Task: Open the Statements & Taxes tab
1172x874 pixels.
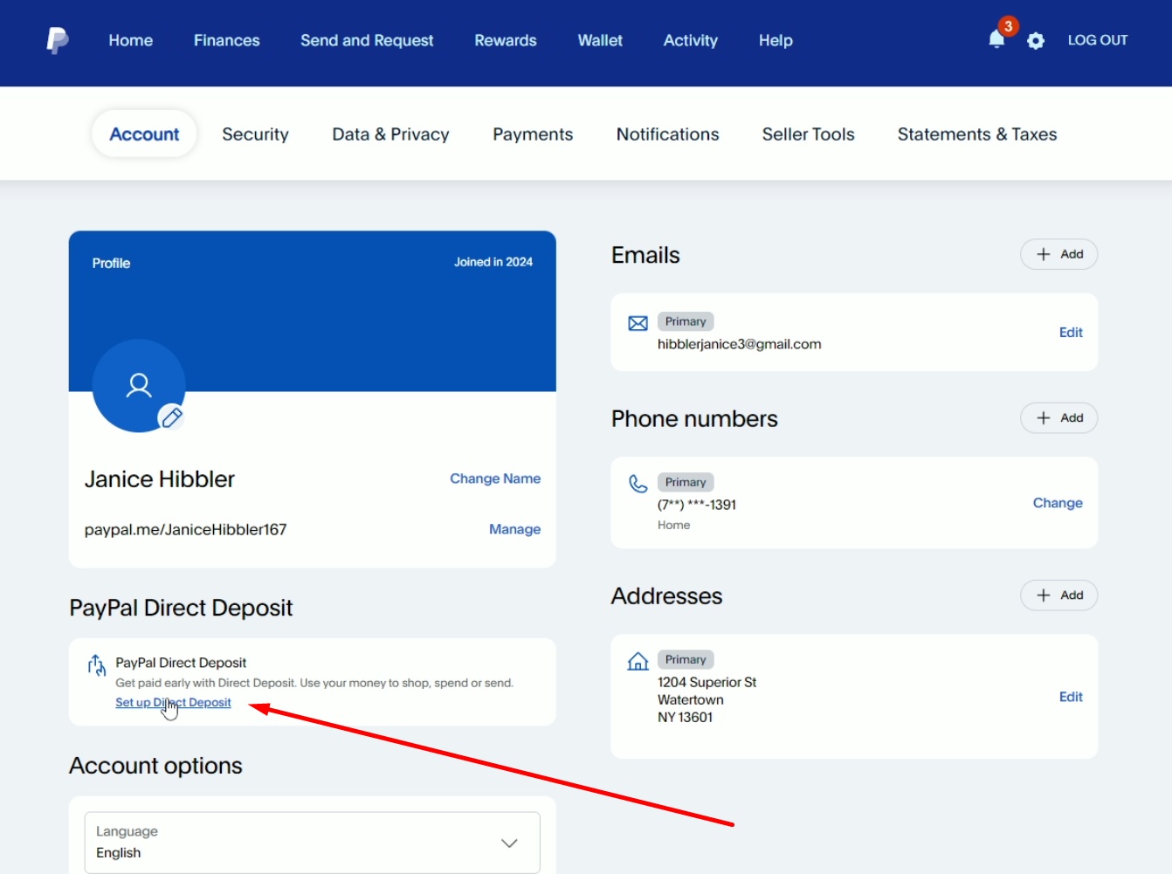Action: [x=976, y=134]
